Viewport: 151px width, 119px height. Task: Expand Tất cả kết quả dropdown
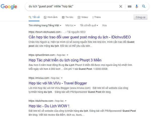[89, 25]
